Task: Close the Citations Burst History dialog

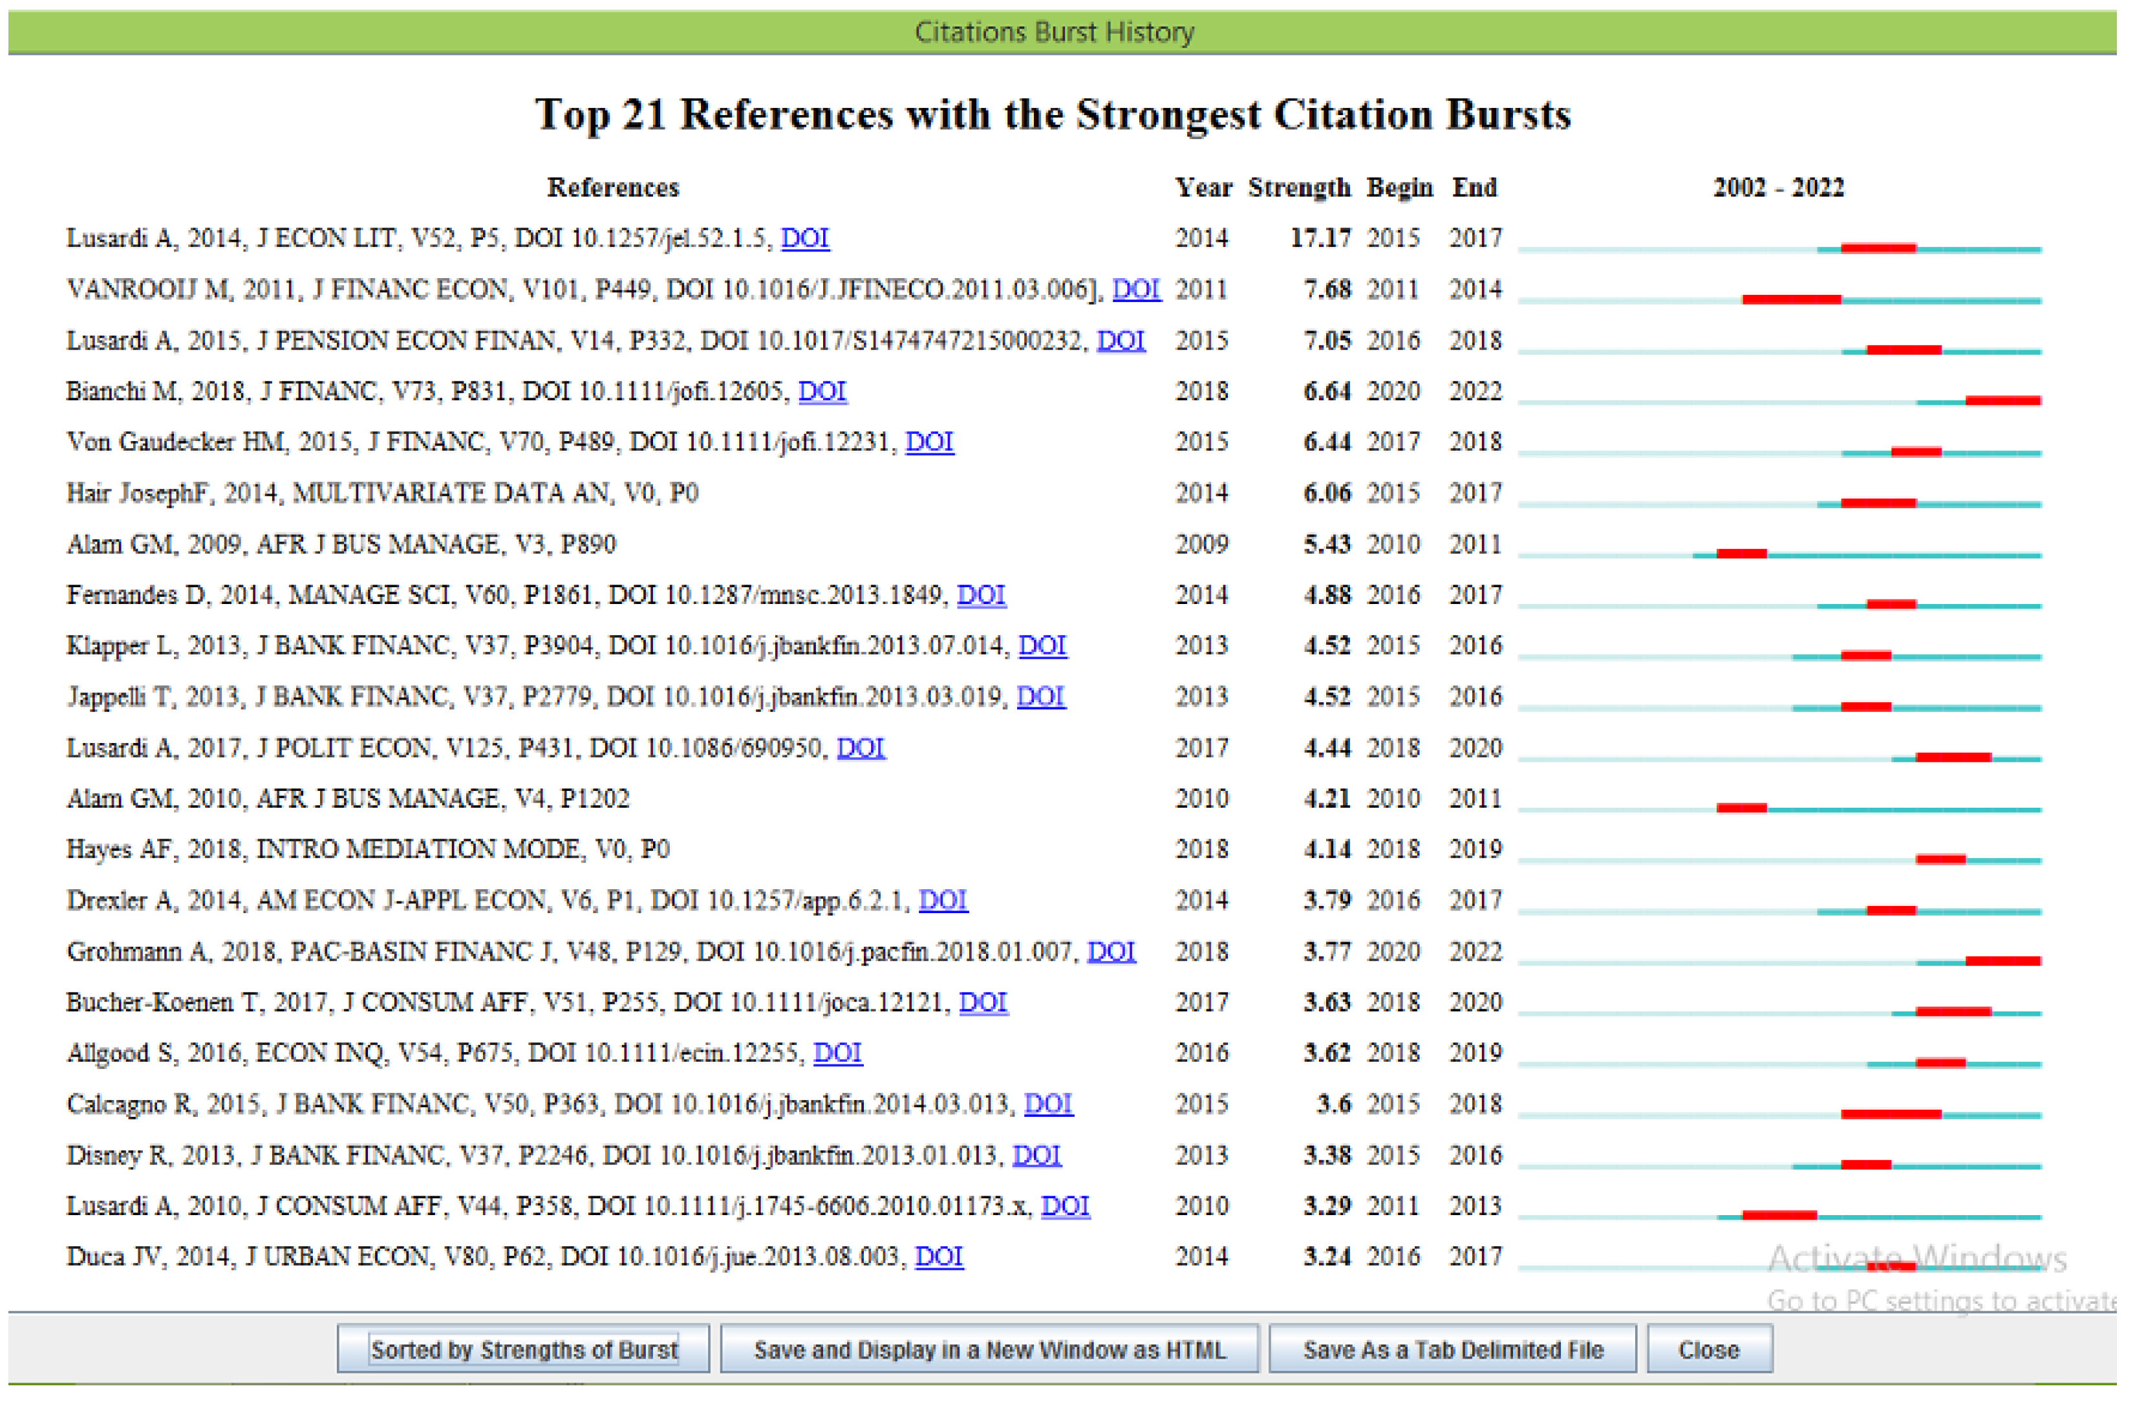Action: 1709,1350
